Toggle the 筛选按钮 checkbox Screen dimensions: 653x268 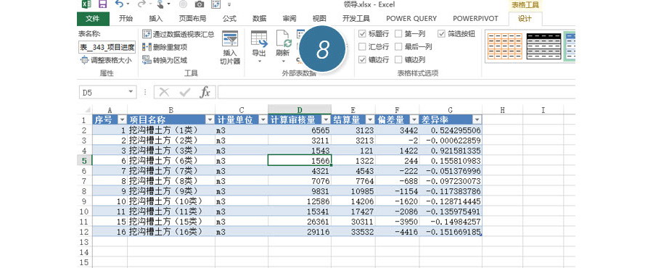(x=441, y=34)
